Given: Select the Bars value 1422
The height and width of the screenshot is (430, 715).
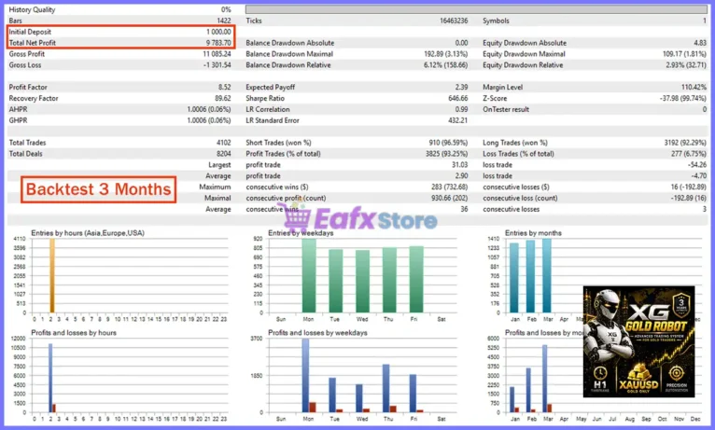Looking at the screenshot, I should point(223,21).
